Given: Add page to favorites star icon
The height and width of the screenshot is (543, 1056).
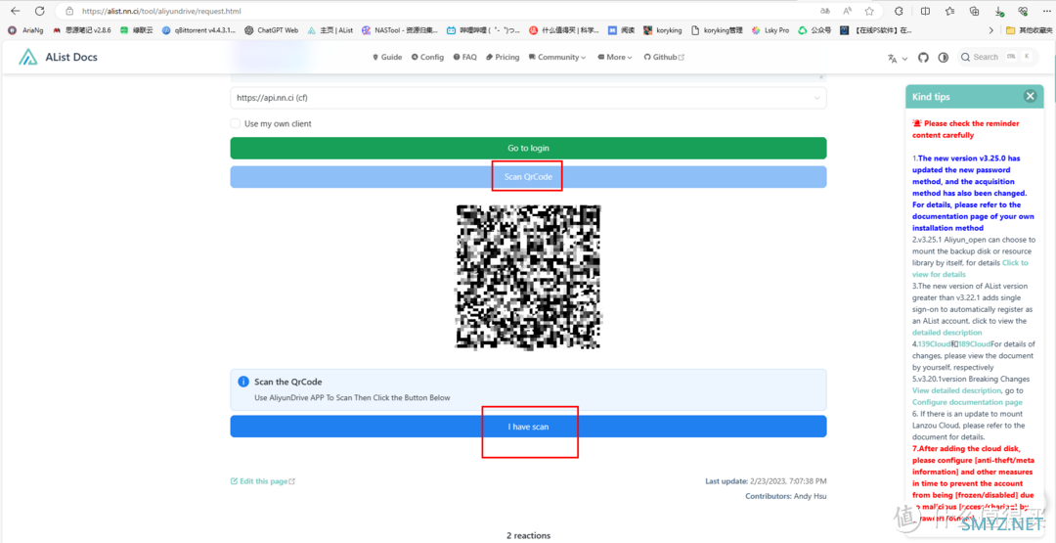Looking at the screenshot, I should (869, 11).
